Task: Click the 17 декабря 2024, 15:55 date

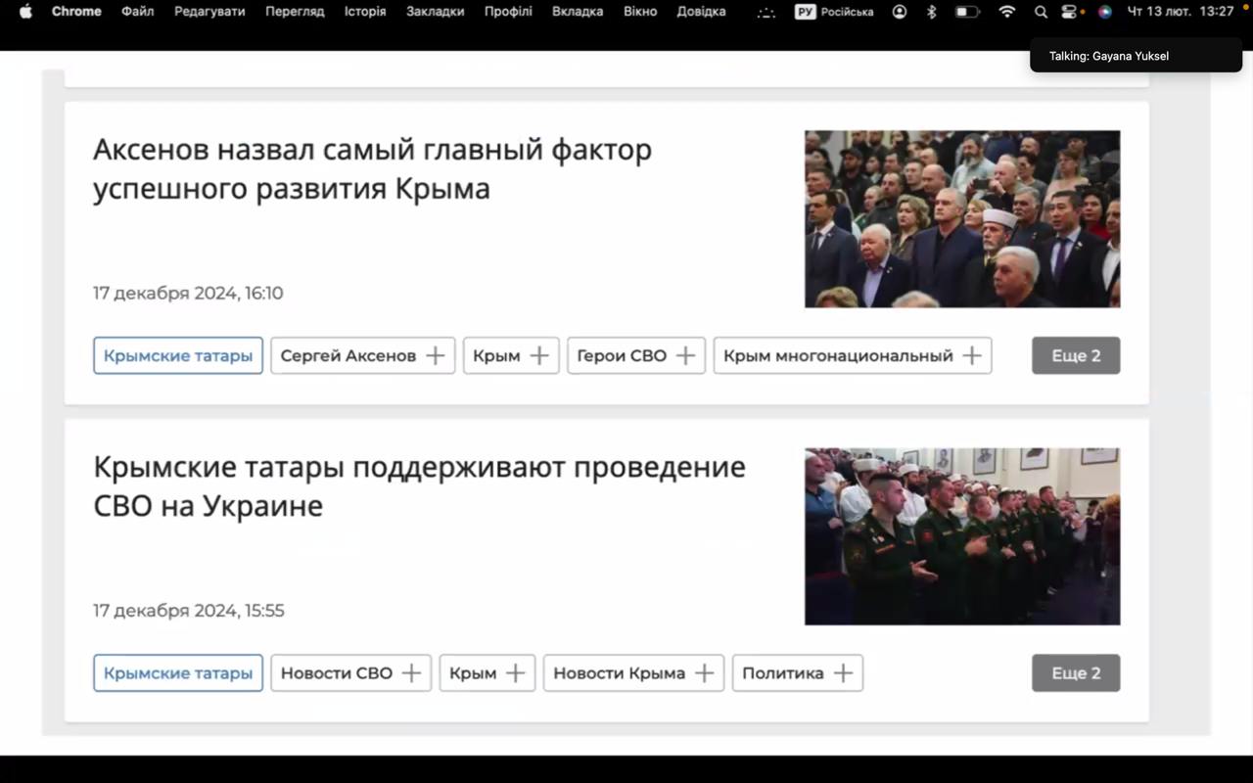Action: pos(189,610)
